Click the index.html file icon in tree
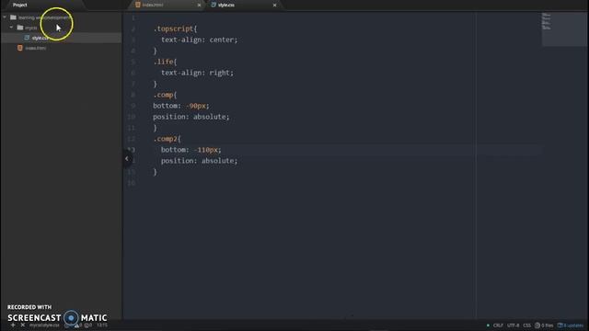The height and width of the screenshot is (331, 589). point(20,48)
